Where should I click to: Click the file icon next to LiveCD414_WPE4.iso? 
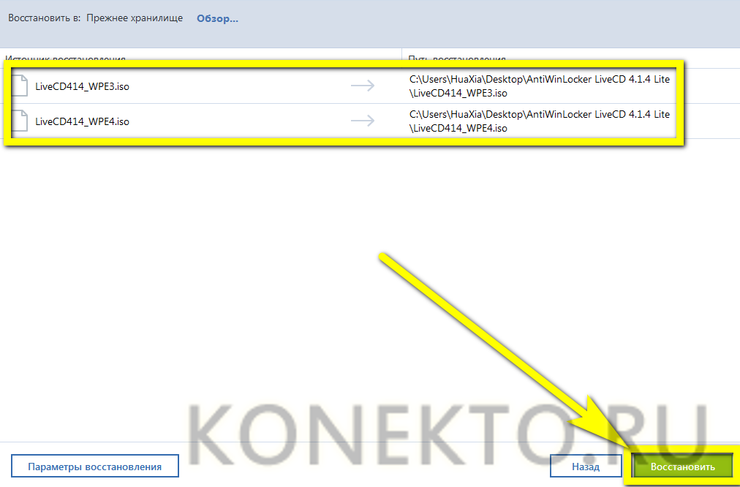pos(20,121)
